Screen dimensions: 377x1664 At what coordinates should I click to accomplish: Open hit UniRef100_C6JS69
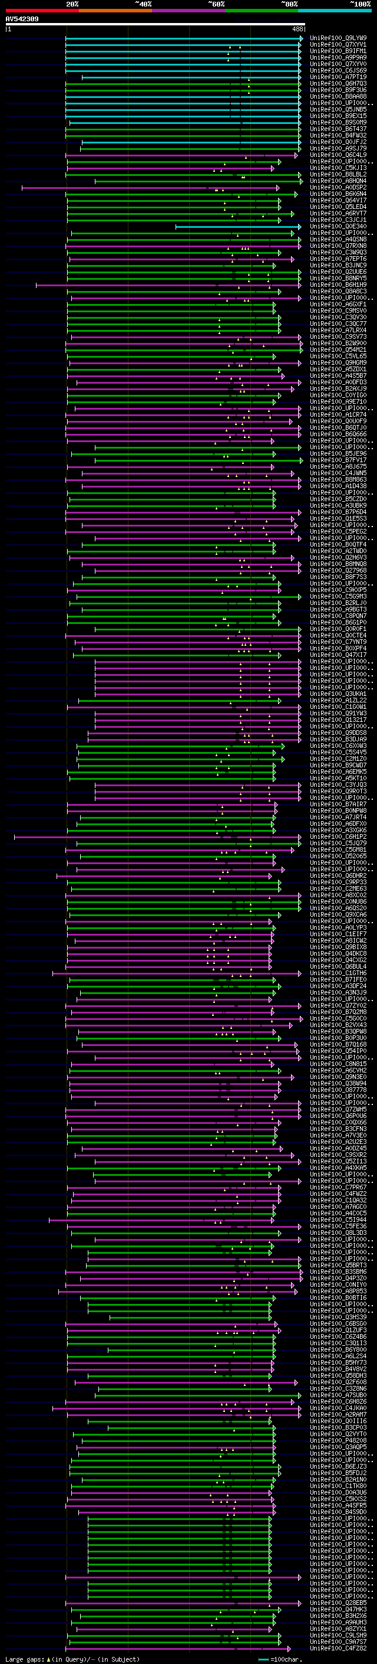point(338,70)
